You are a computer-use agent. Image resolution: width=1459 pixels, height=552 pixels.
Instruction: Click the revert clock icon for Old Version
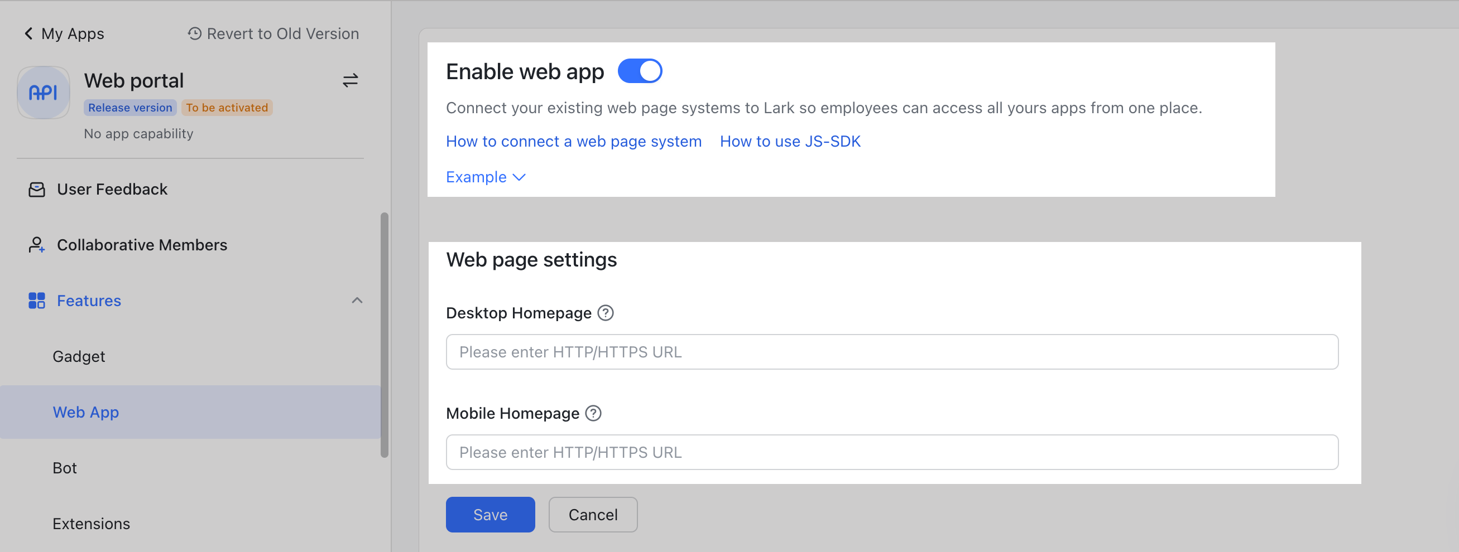tap(194, 33)
